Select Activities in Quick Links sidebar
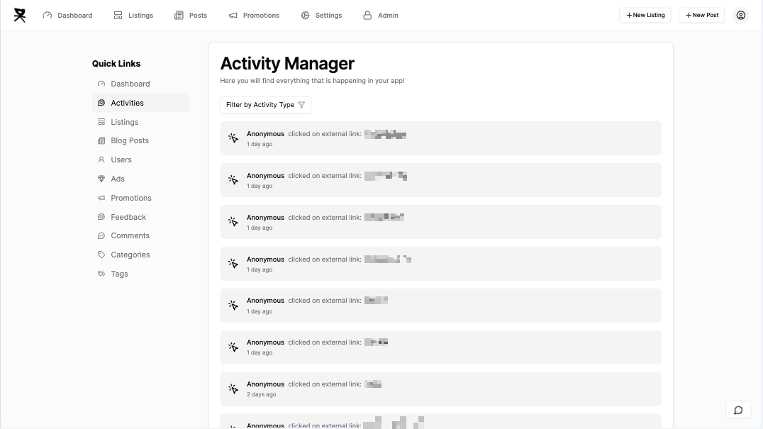This screenshot has height=429, width=763. (x=140, y=103)
